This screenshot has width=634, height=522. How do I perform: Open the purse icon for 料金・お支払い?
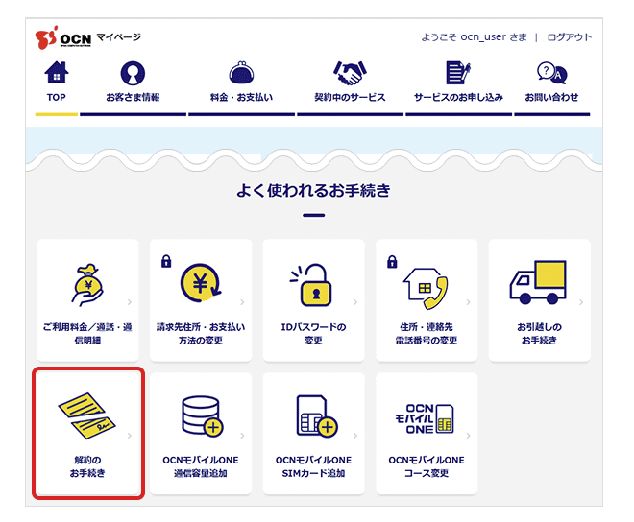click(241, 73)
